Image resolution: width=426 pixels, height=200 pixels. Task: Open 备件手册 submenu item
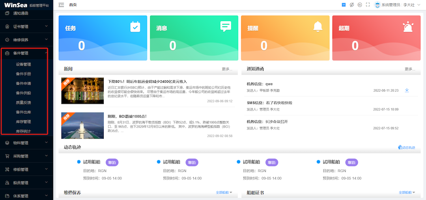click(x=23, y=74)
